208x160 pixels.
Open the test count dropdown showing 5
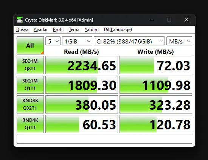[53, 41]
